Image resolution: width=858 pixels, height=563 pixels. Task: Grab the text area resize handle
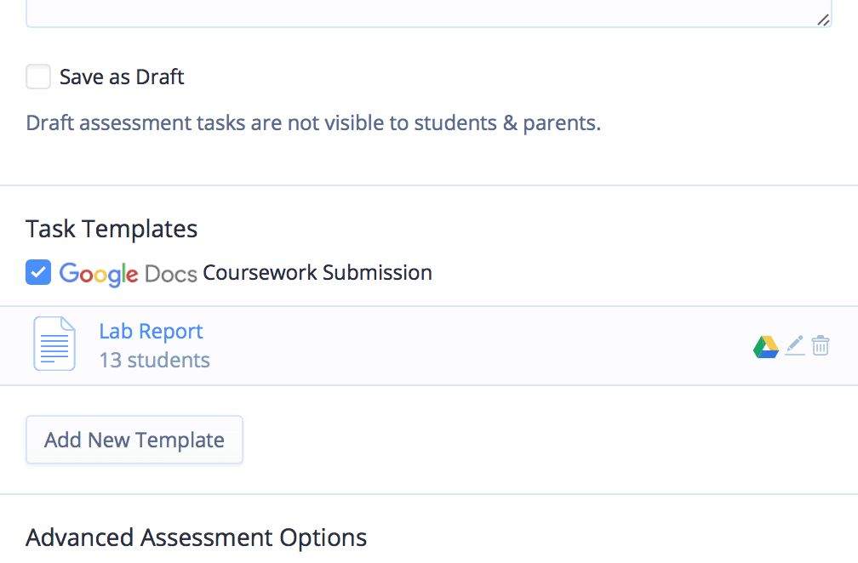pyautogui.click(x=823, y=20)
